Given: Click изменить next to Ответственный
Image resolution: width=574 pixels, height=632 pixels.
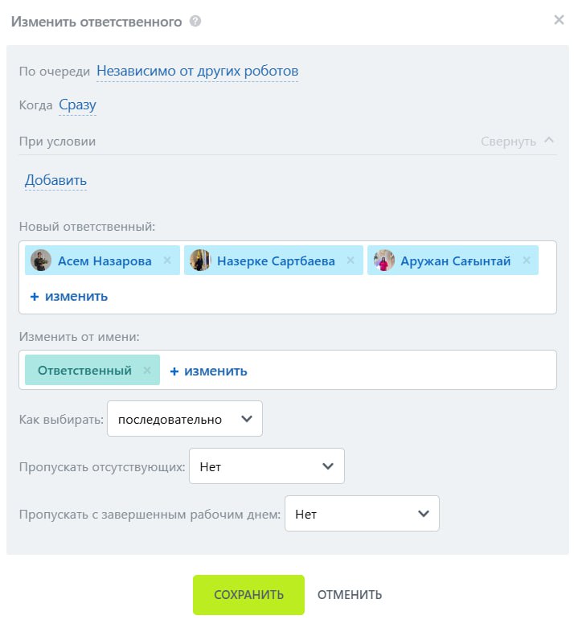Looking at the screenshot, I should pos(208,371).
